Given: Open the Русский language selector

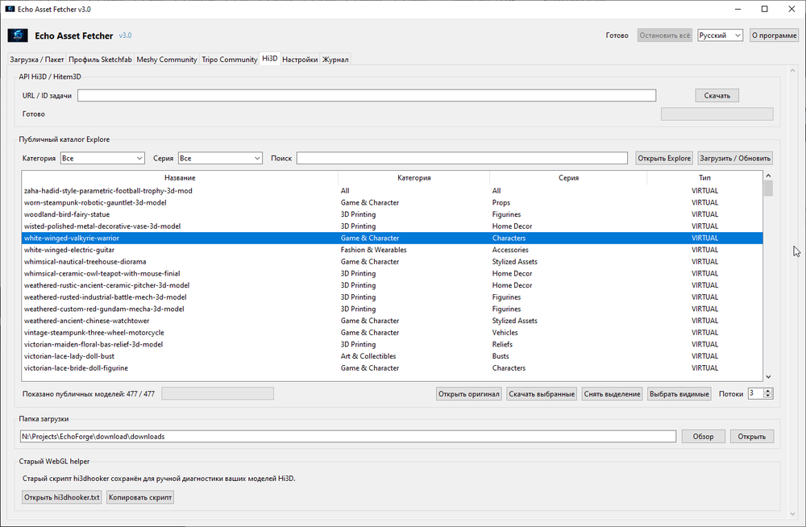Looking at the screenshot, I should (x=720, y=35).
